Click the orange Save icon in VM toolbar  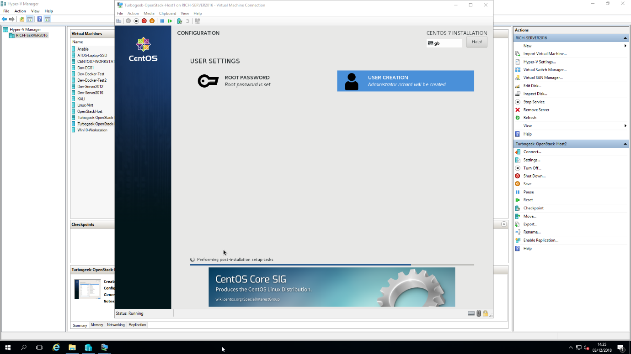(152, 21)
